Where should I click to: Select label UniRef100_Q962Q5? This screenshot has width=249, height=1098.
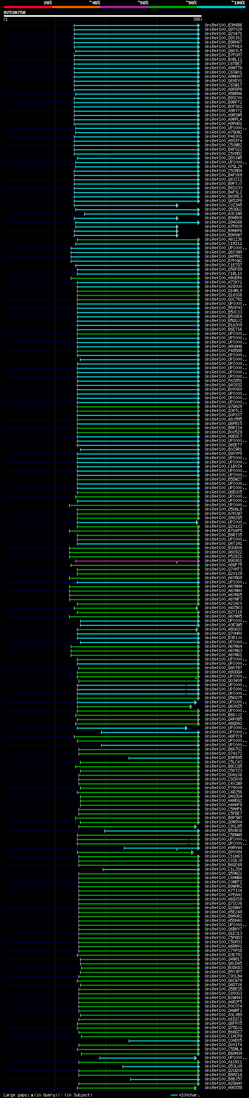click(223, 518)
